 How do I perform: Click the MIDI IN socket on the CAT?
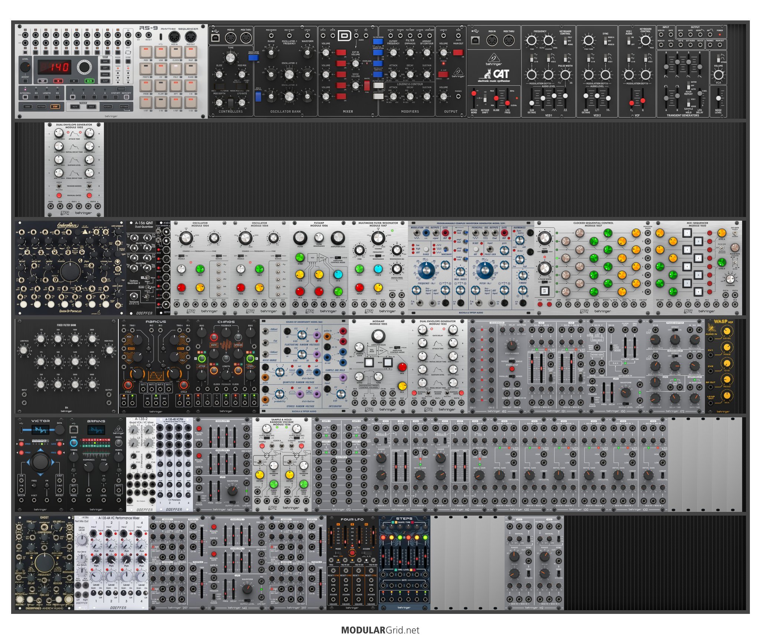[x=492, y=40]
